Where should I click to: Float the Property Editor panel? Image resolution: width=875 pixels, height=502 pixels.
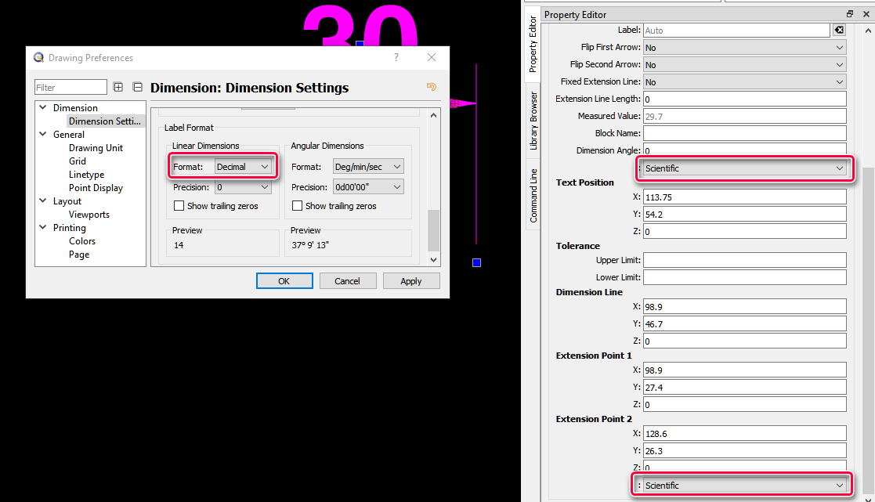click(x=850, y=14)
